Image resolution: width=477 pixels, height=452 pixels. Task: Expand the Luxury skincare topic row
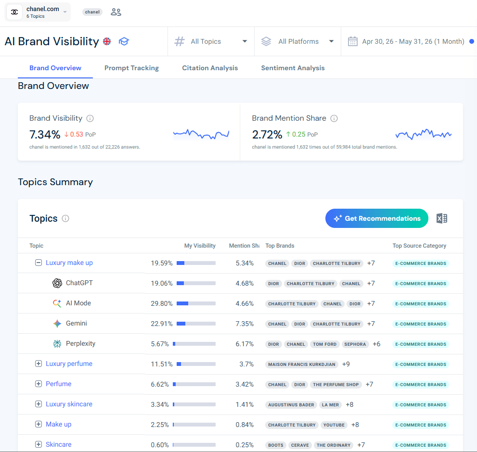coord(39,404)
